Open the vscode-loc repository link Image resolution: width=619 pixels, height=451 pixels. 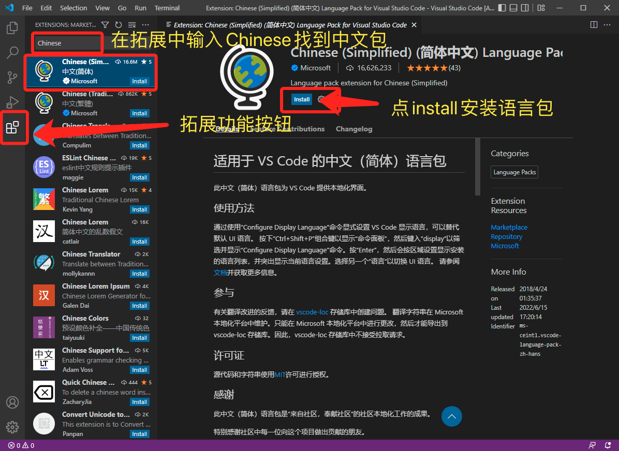312,312
